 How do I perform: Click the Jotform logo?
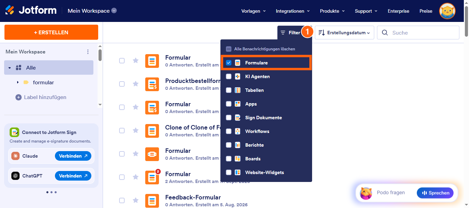(x=31, y=11)
